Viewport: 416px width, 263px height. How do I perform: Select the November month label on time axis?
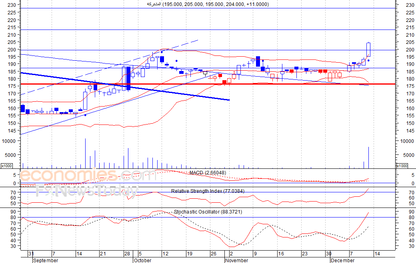pos(236,260)
